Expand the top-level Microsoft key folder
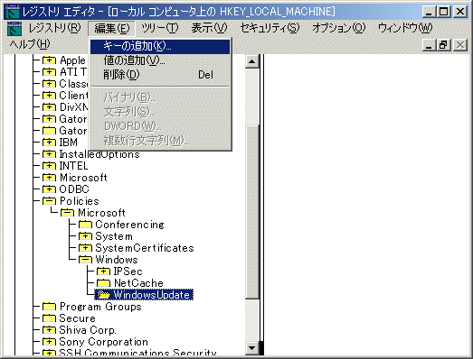Screen dimensions: 473x359 [x=49, y=178]
